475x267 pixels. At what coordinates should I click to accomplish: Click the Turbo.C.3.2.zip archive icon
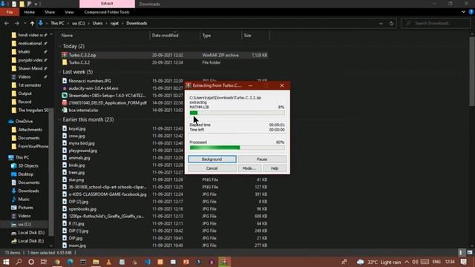pos(65,55)
